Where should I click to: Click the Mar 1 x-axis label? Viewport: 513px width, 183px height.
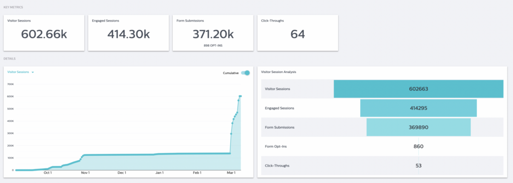(x=231, y=172)
